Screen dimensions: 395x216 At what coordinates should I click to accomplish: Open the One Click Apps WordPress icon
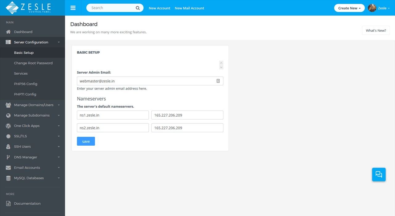tap(8, 126)
